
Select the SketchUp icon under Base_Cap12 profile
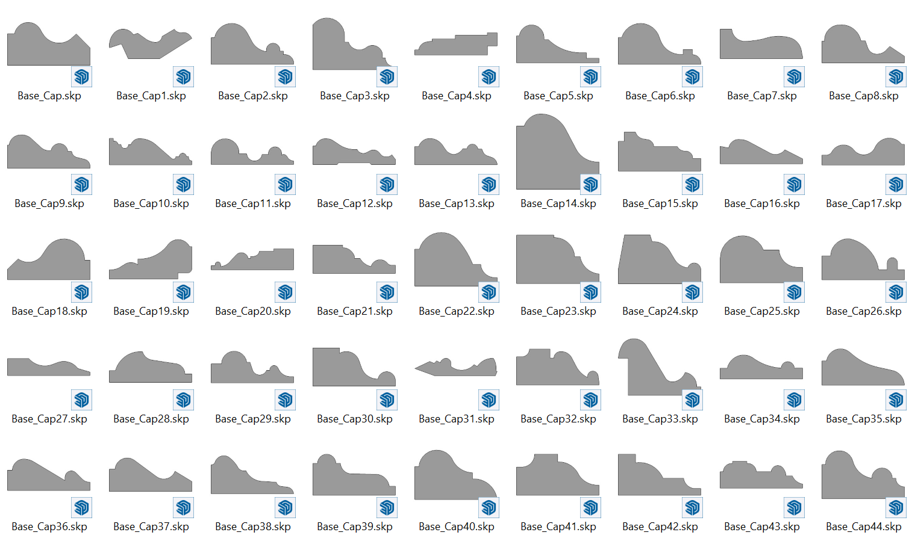(387, 184)
